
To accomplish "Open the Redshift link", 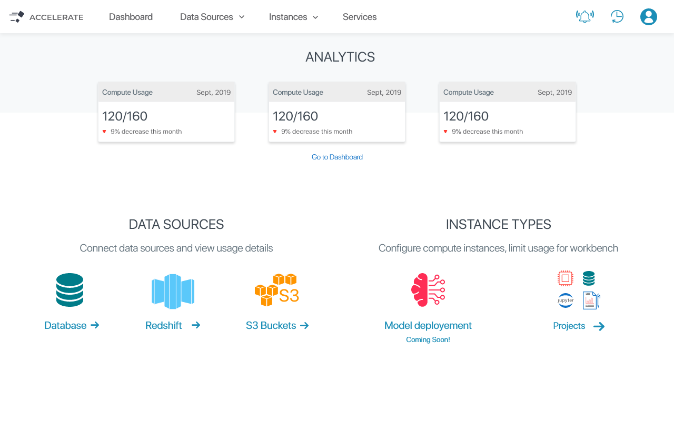I will point(164,325).
